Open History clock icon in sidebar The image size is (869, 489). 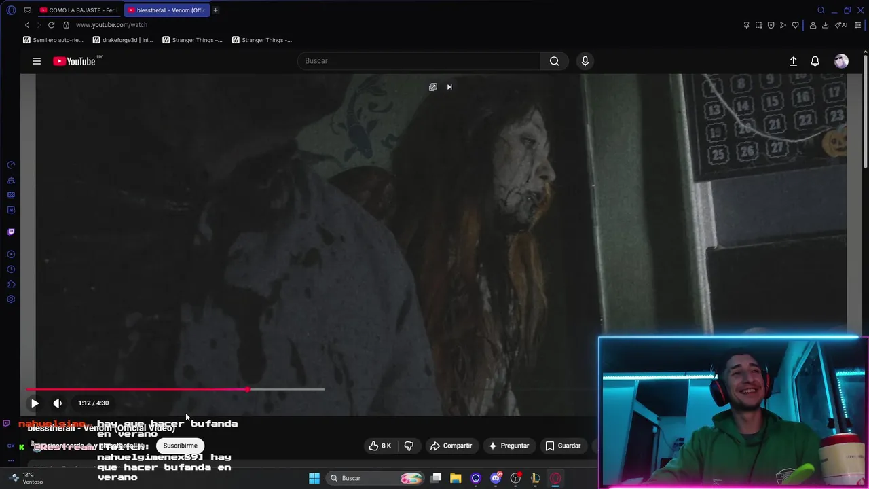11,270
